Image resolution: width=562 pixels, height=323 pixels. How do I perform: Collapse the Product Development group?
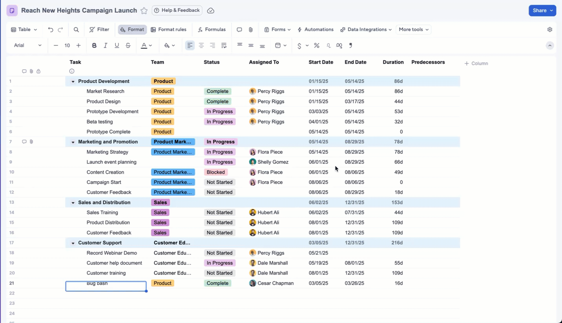(x=73, y=82)
